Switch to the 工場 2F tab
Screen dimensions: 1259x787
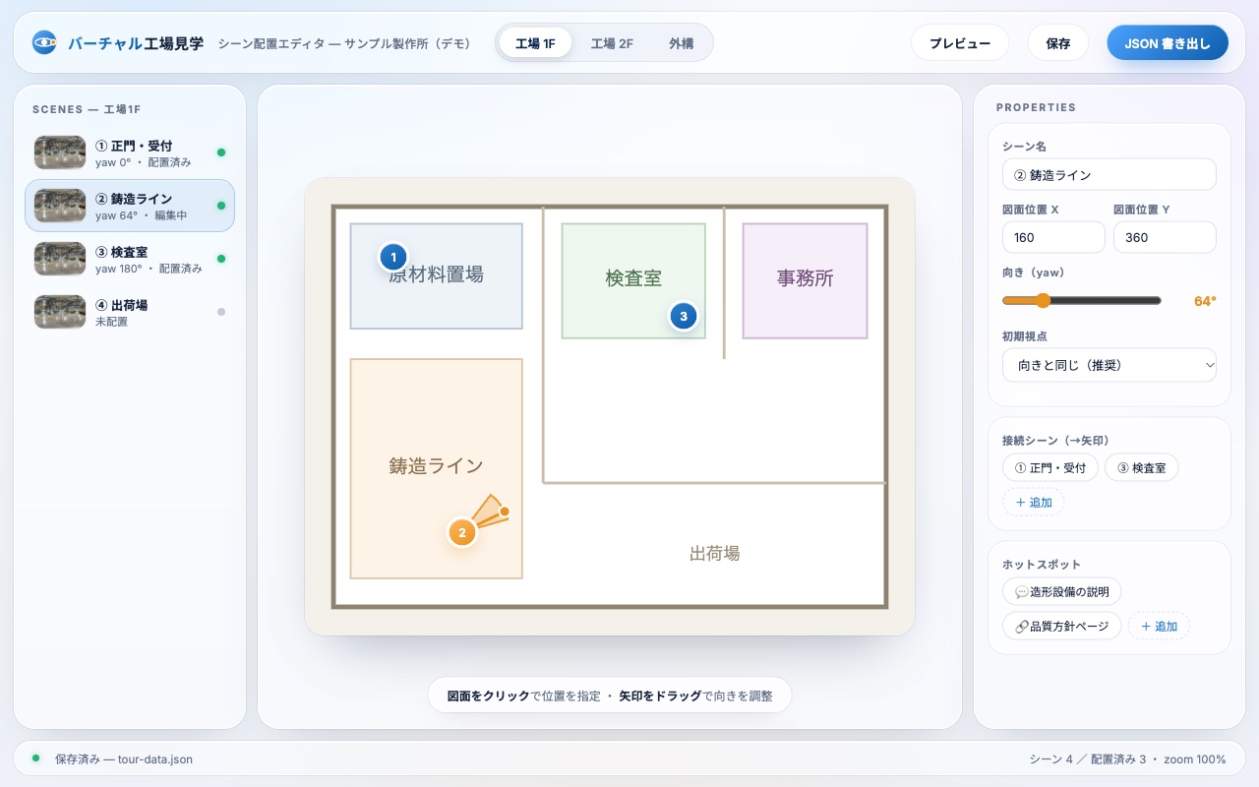[x=612, y=43]
